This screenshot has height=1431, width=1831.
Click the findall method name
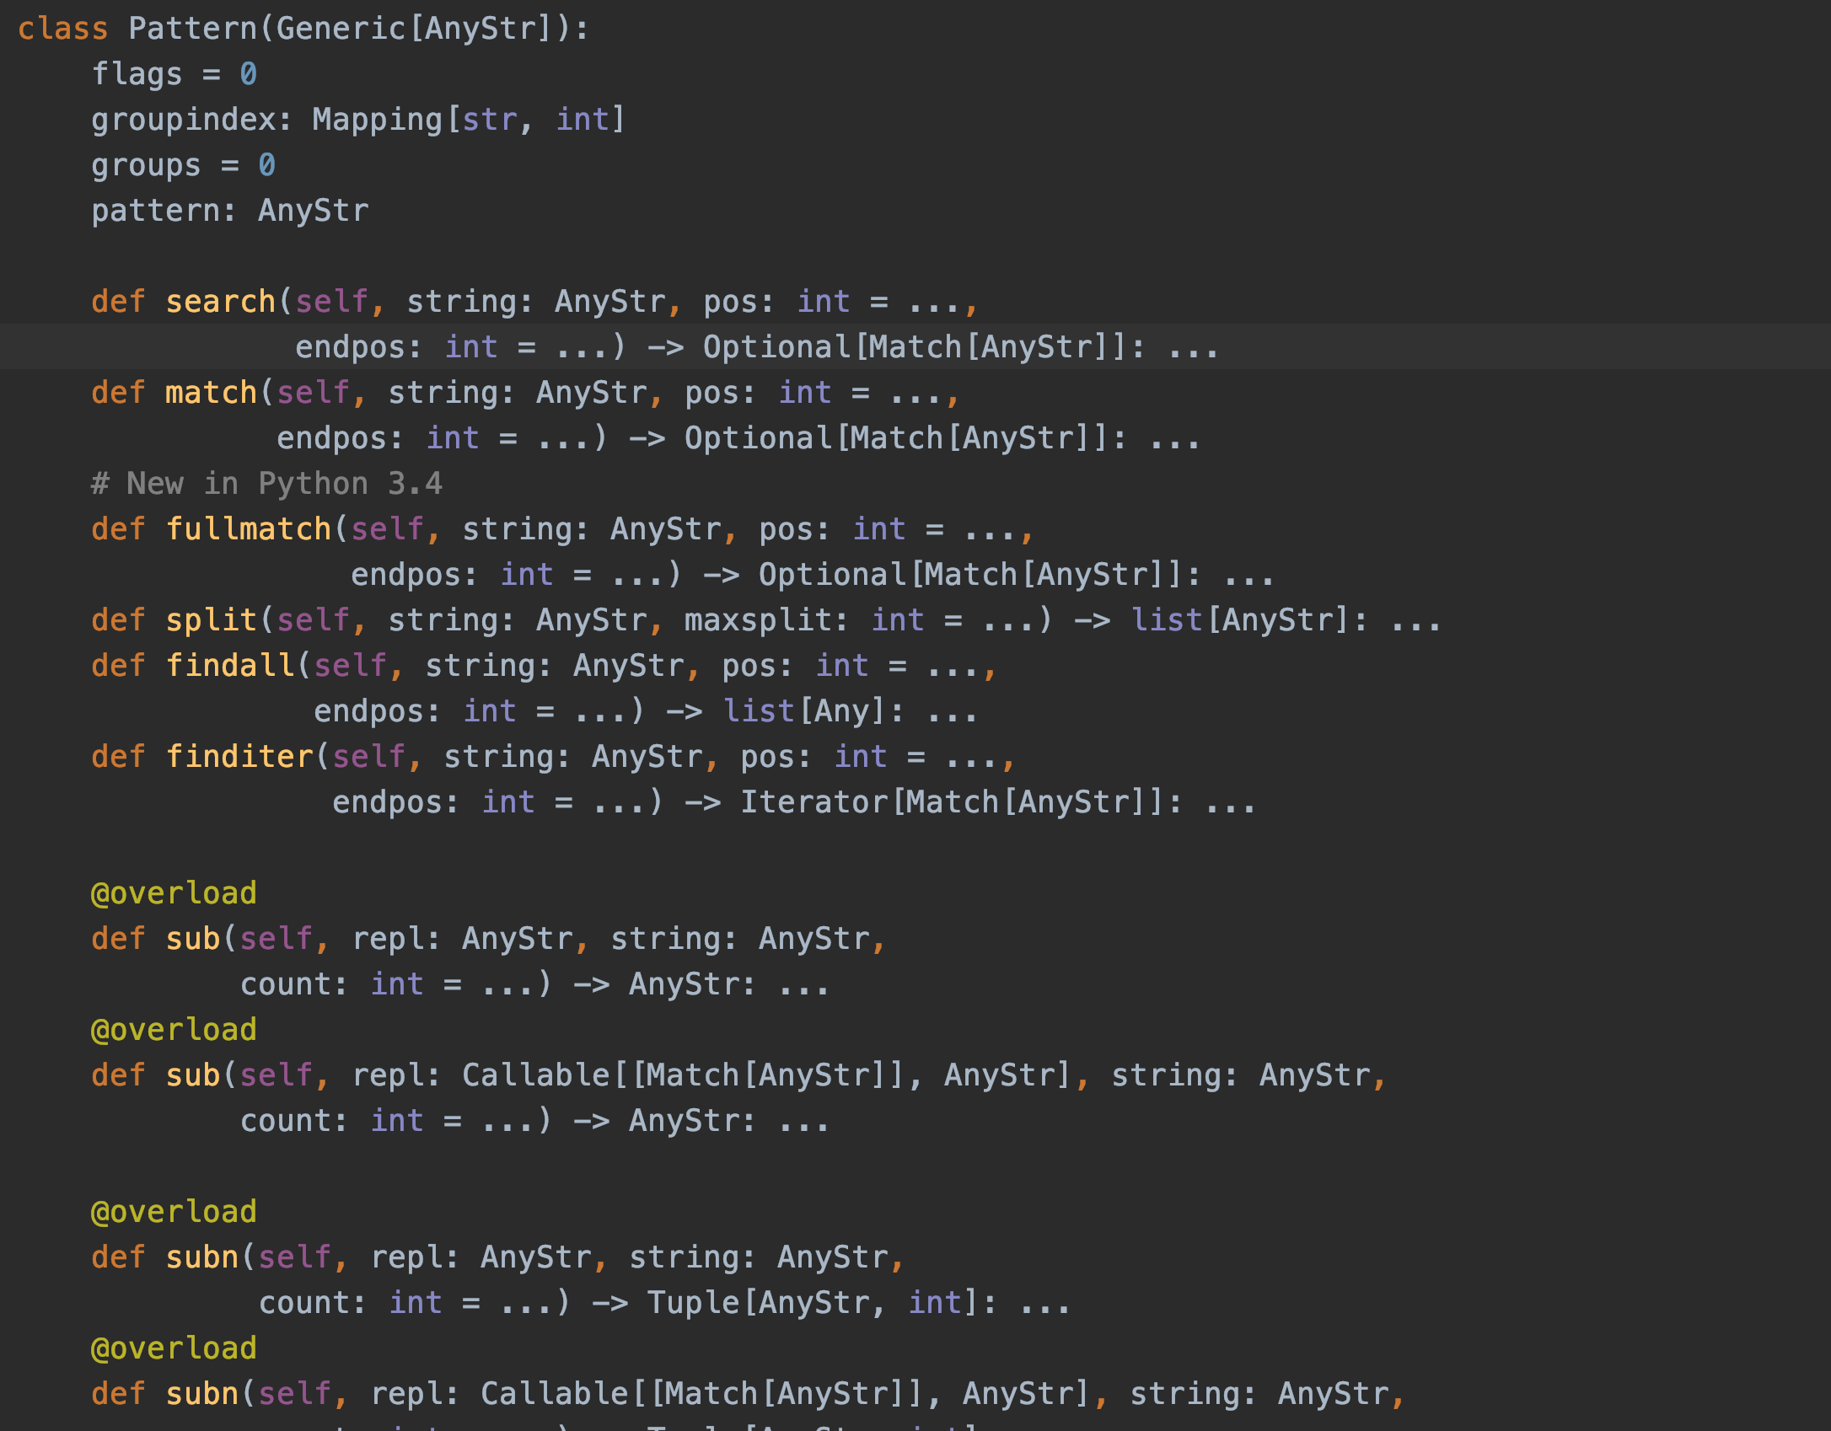[229, 666]
